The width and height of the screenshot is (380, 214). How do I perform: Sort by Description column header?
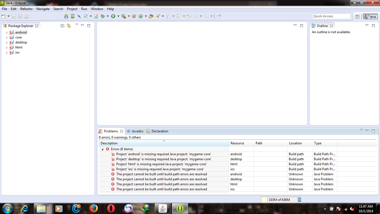[x=164, y=143]
